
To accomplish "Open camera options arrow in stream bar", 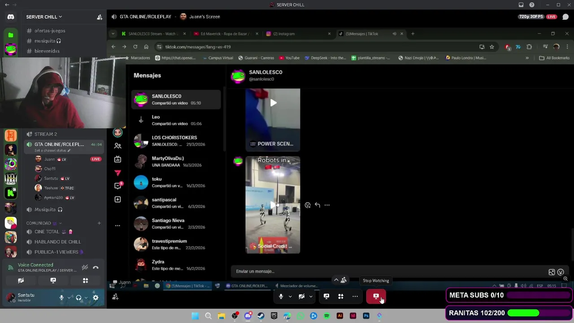I will tap(311, 296).
